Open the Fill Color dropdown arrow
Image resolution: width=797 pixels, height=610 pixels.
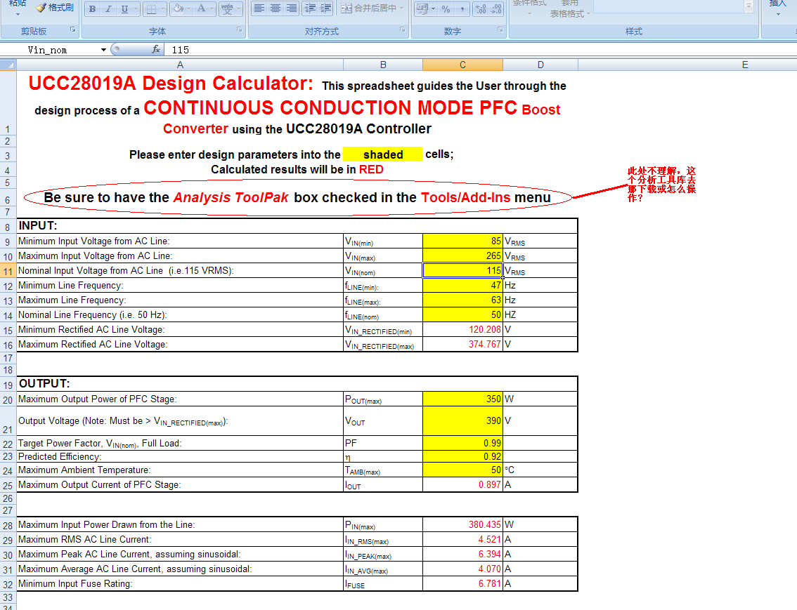(188, 8)
